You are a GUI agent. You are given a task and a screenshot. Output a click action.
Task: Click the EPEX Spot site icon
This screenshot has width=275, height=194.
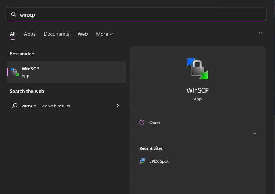click(142, 161)
